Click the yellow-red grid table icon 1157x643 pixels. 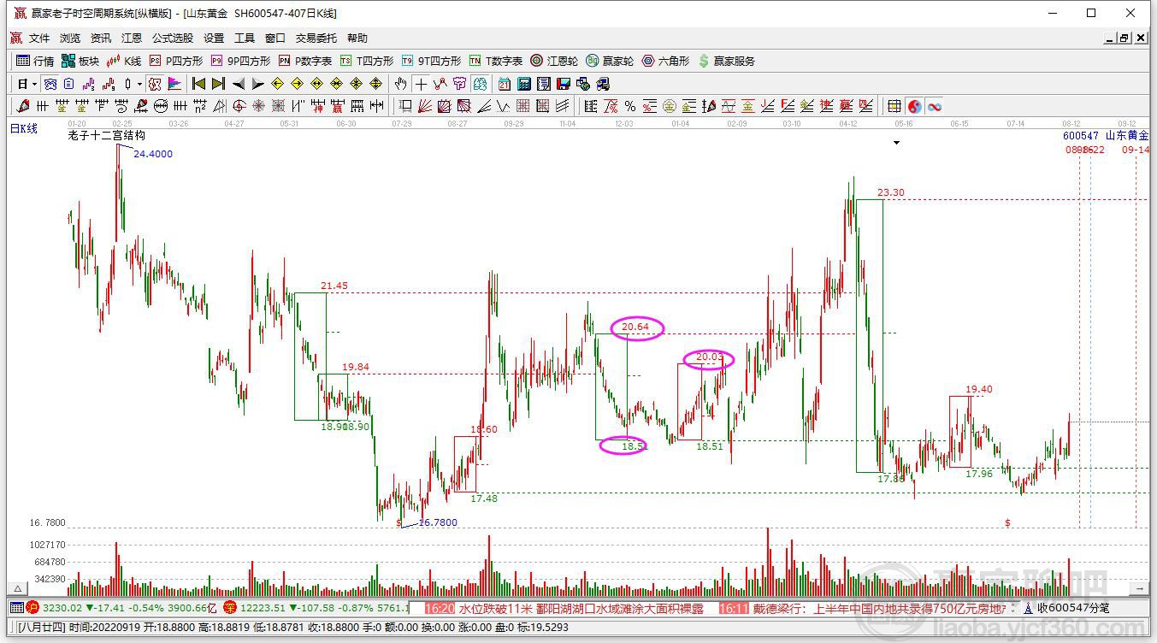[x=894, y=106]
